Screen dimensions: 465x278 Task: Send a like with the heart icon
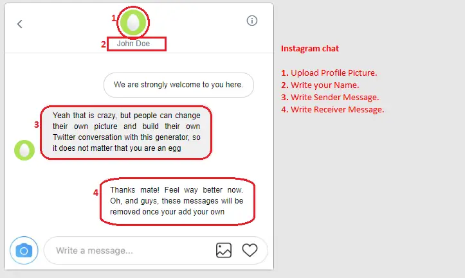(250, 250)
